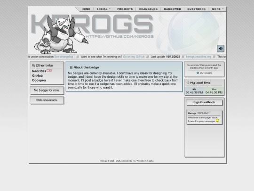
Task: Click the 'You' local time cell
Action: click(x=214, y=91)
